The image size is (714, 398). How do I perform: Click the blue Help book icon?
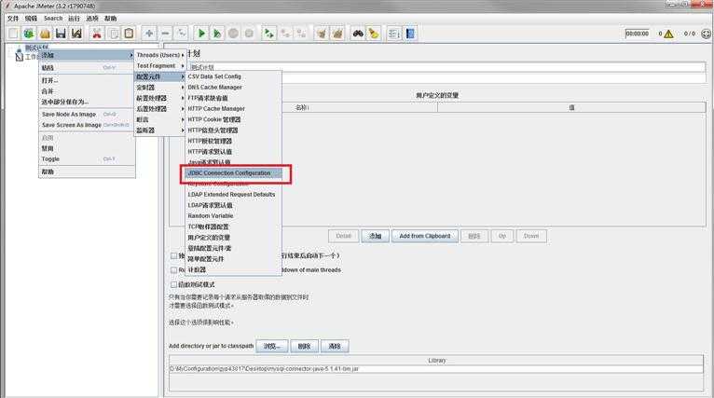click(x=410, y=34)
